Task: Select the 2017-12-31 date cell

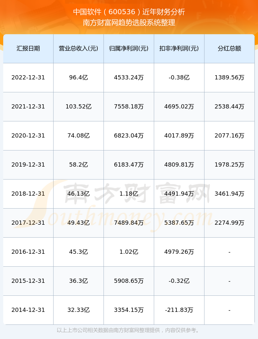Action: coord(28,223)
